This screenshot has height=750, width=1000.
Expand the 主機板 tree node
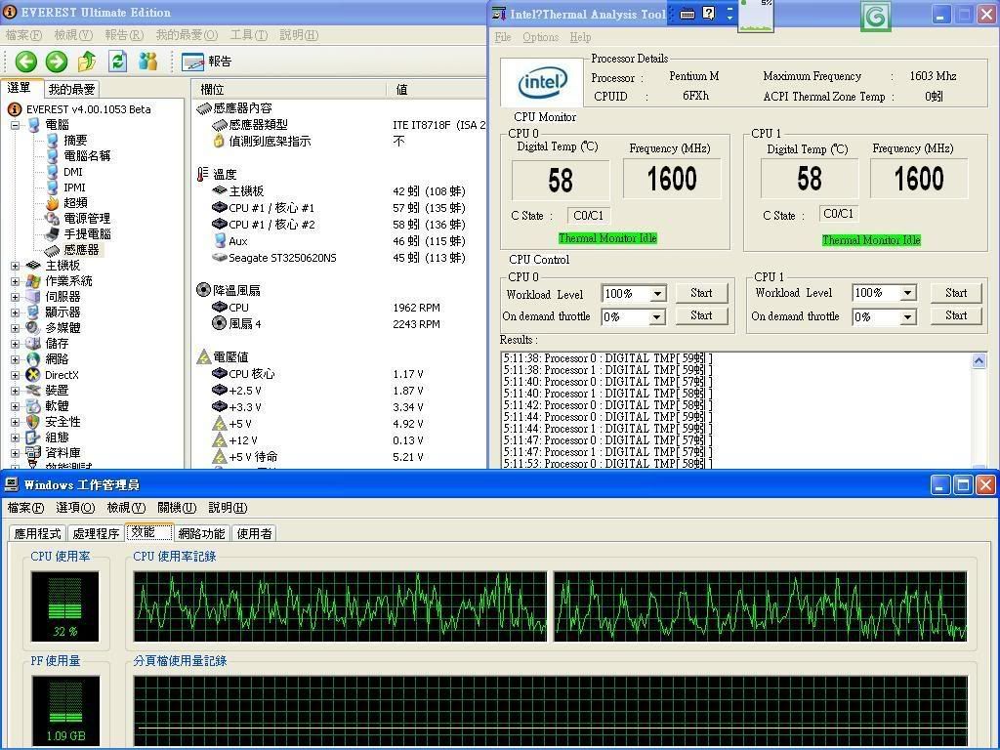[15, 266]
